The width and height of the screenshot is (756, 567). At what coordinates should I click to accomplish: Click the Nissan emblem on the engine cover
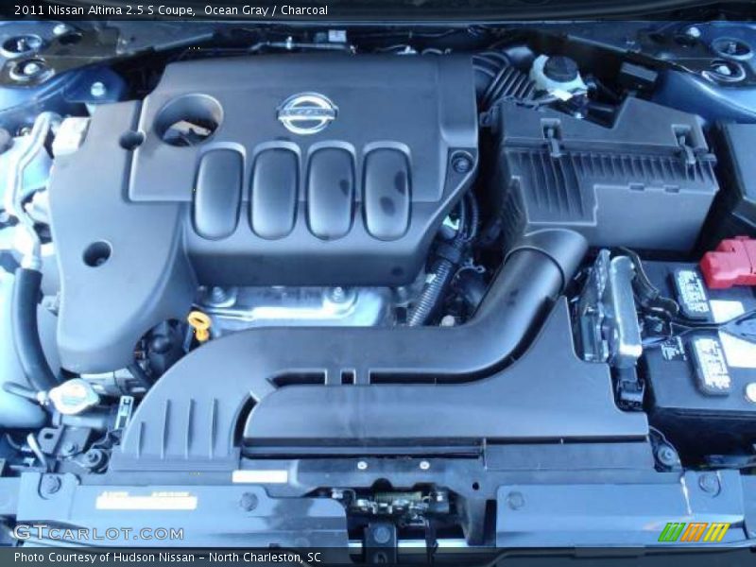tap(302, 111)
